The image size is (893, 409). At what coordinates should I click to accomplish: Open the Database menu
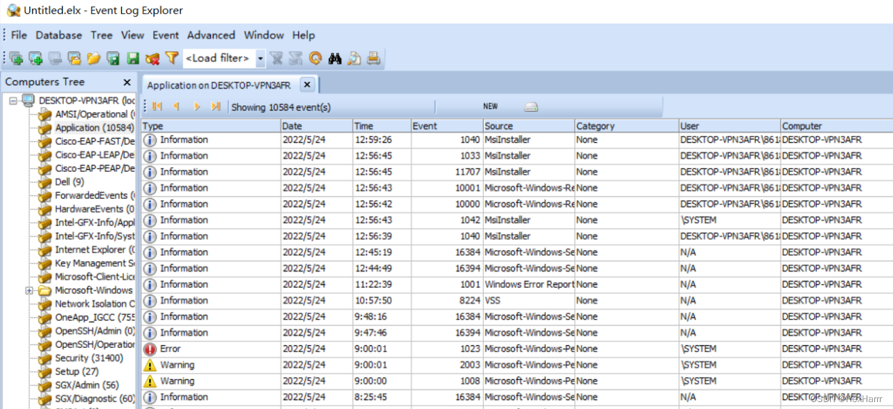tap(58, 35)
